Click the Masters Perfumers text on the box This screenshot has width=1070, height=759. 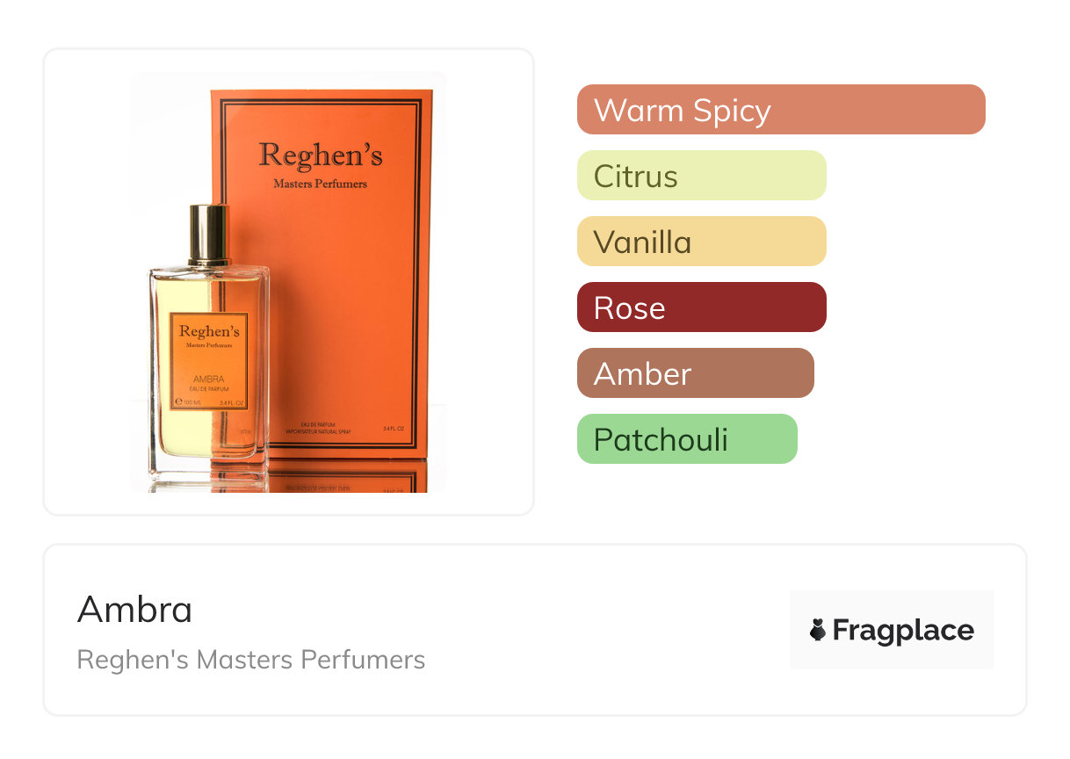(x=321, y=184)
